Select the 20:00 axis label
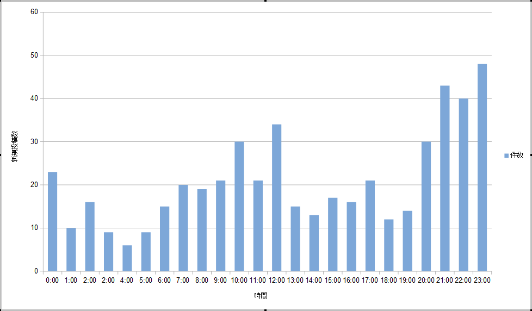 coord(426,281)
